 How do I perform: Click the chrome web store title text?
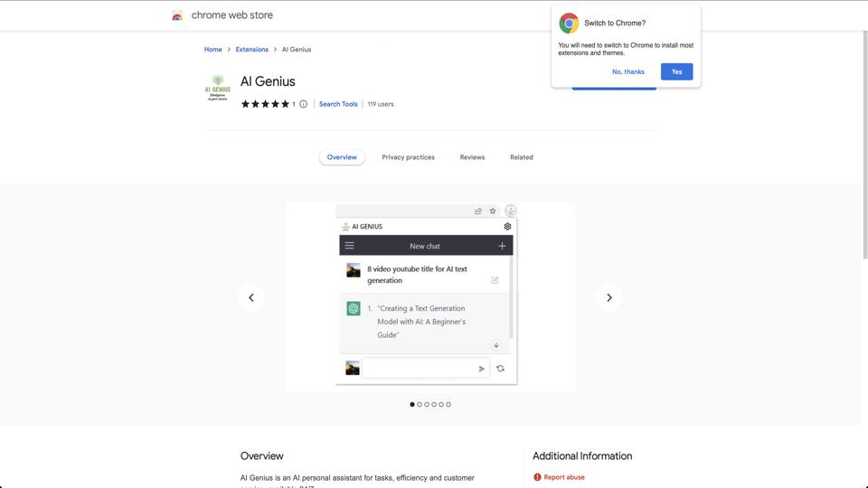(232, 15)
